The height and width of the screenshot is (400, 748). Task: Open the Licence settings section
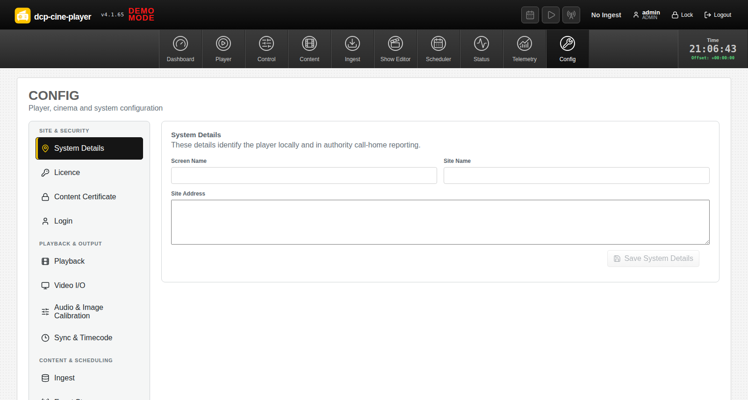[x=89, y=173]
